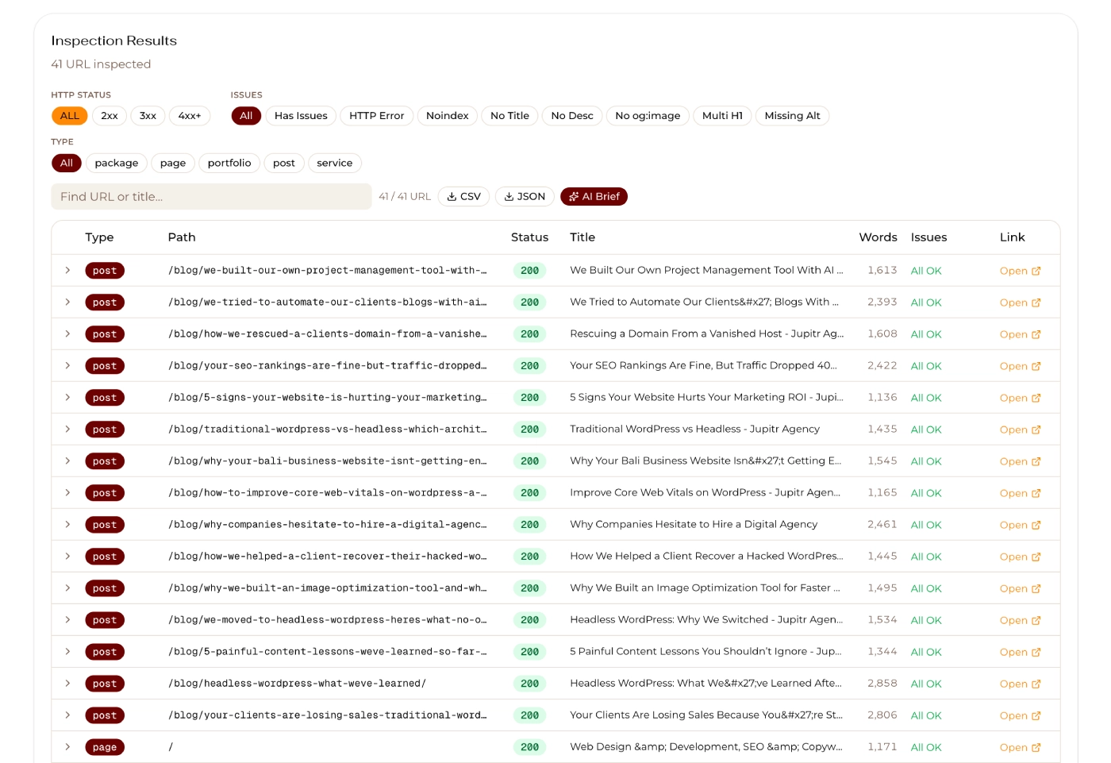The image size is (1111, 763).
Task: Click the post badge on the 5-painful-content-lessons row
Action: (x=105, y=652)
